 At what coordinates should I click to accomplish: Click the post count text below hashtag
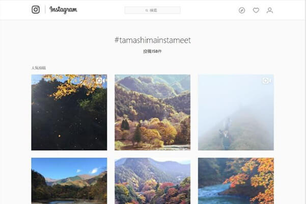click(x=152, y=51)
